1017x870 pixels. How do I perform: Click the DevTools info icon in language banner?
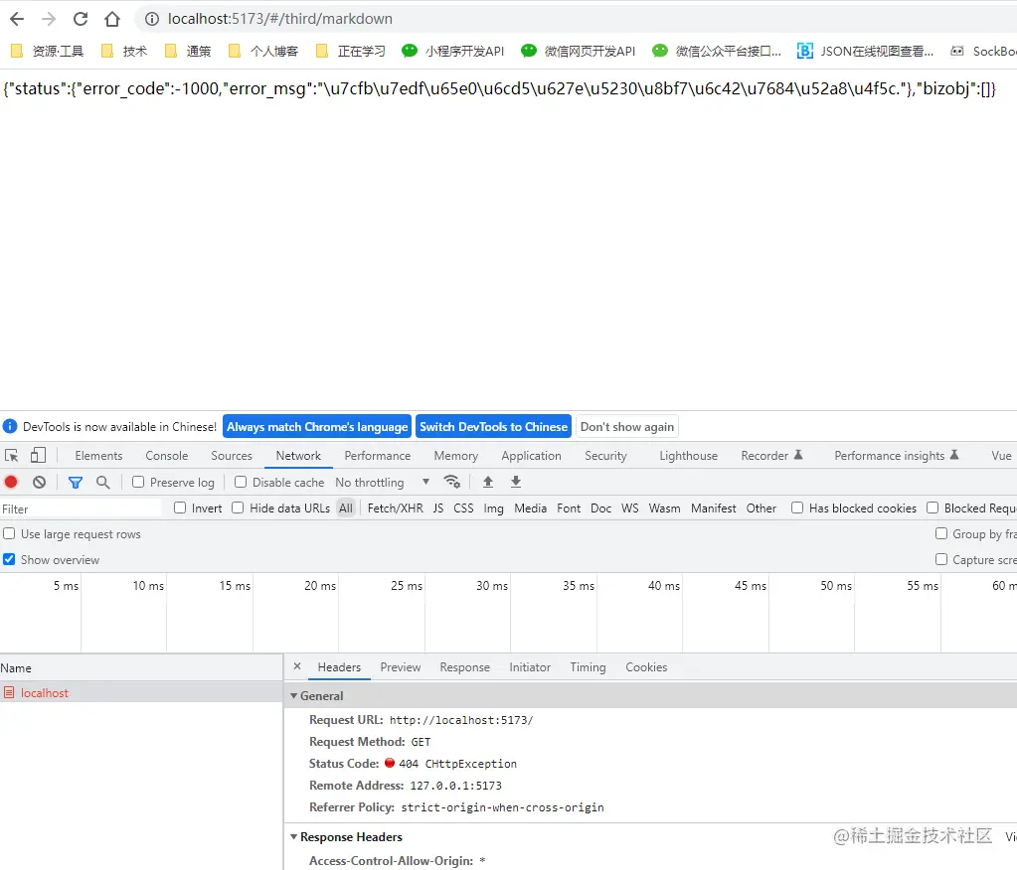[10, 426]
